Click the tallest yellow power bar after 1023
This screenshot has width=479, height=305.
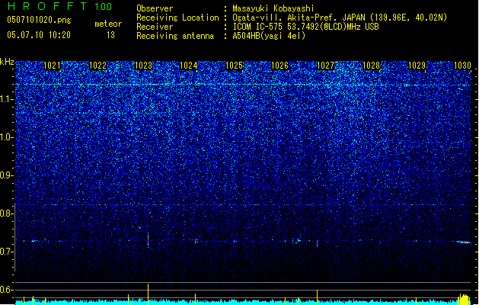[148, 294]
